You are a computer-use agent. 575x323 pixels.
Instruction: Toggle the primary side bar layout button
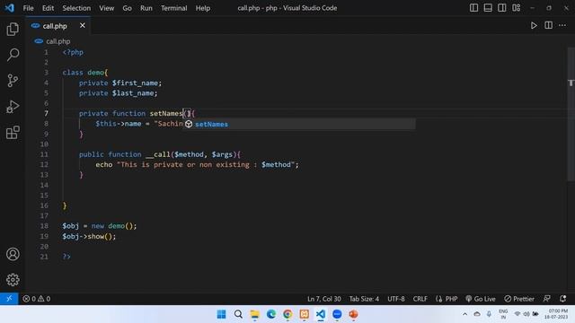[473, 8]
